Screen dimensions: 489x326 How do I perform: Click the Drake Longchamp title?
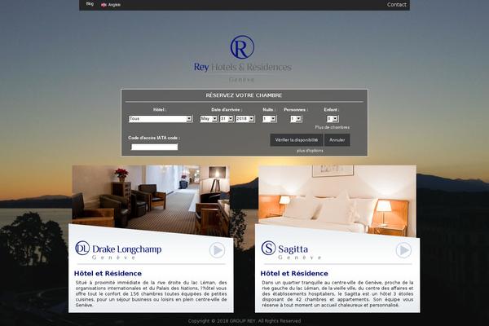[x=127, y=249]
